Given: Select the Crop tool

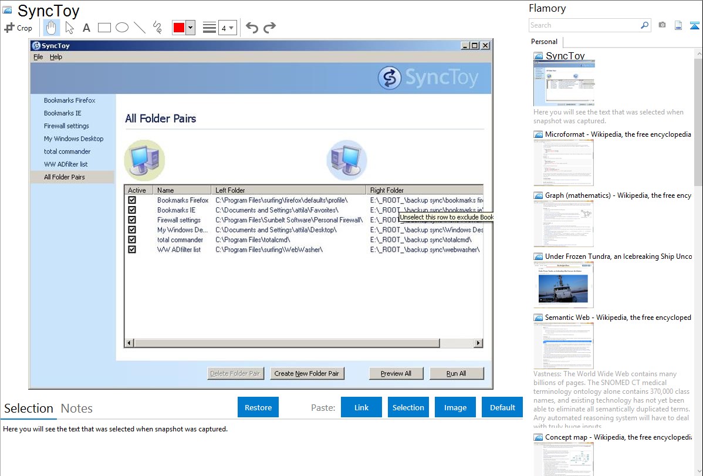Looking at the screenshot, I should [x=18, y=28].
